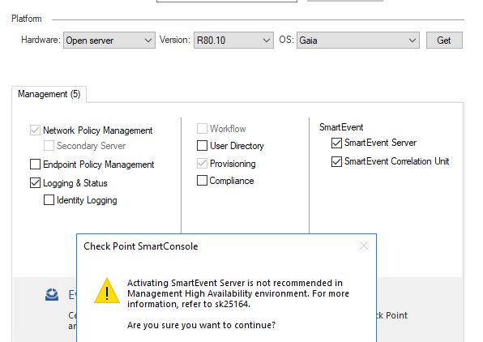483x342 pixels.
Task: Open the Version R80.10 dropdown
Action: coord(233,41)
